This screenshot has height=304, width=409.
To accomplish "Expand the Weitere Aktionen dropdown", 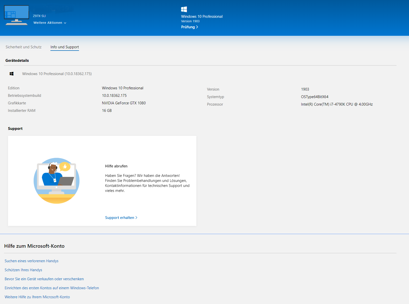I will tap(50, 23).
